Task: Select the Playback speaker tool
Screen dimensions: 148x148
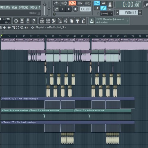Action: tap(26, 28)
